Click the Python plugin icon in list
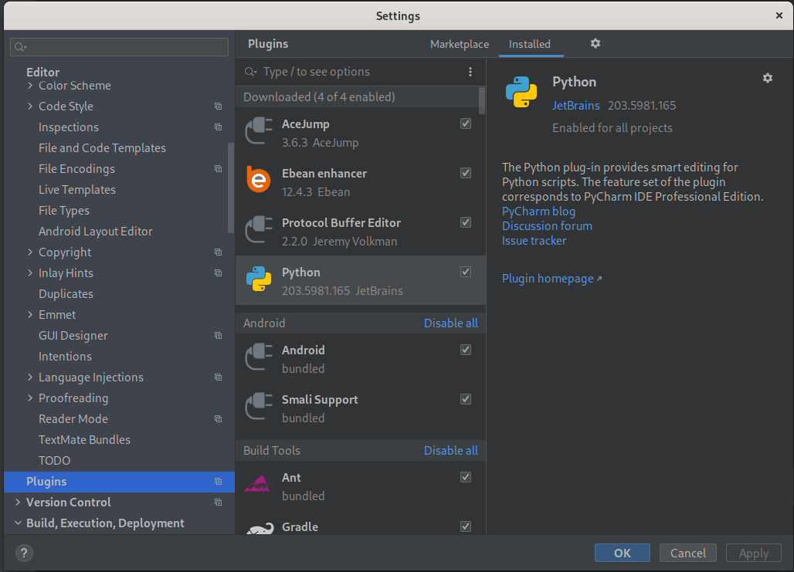794x572 pixels. (259, 281)
